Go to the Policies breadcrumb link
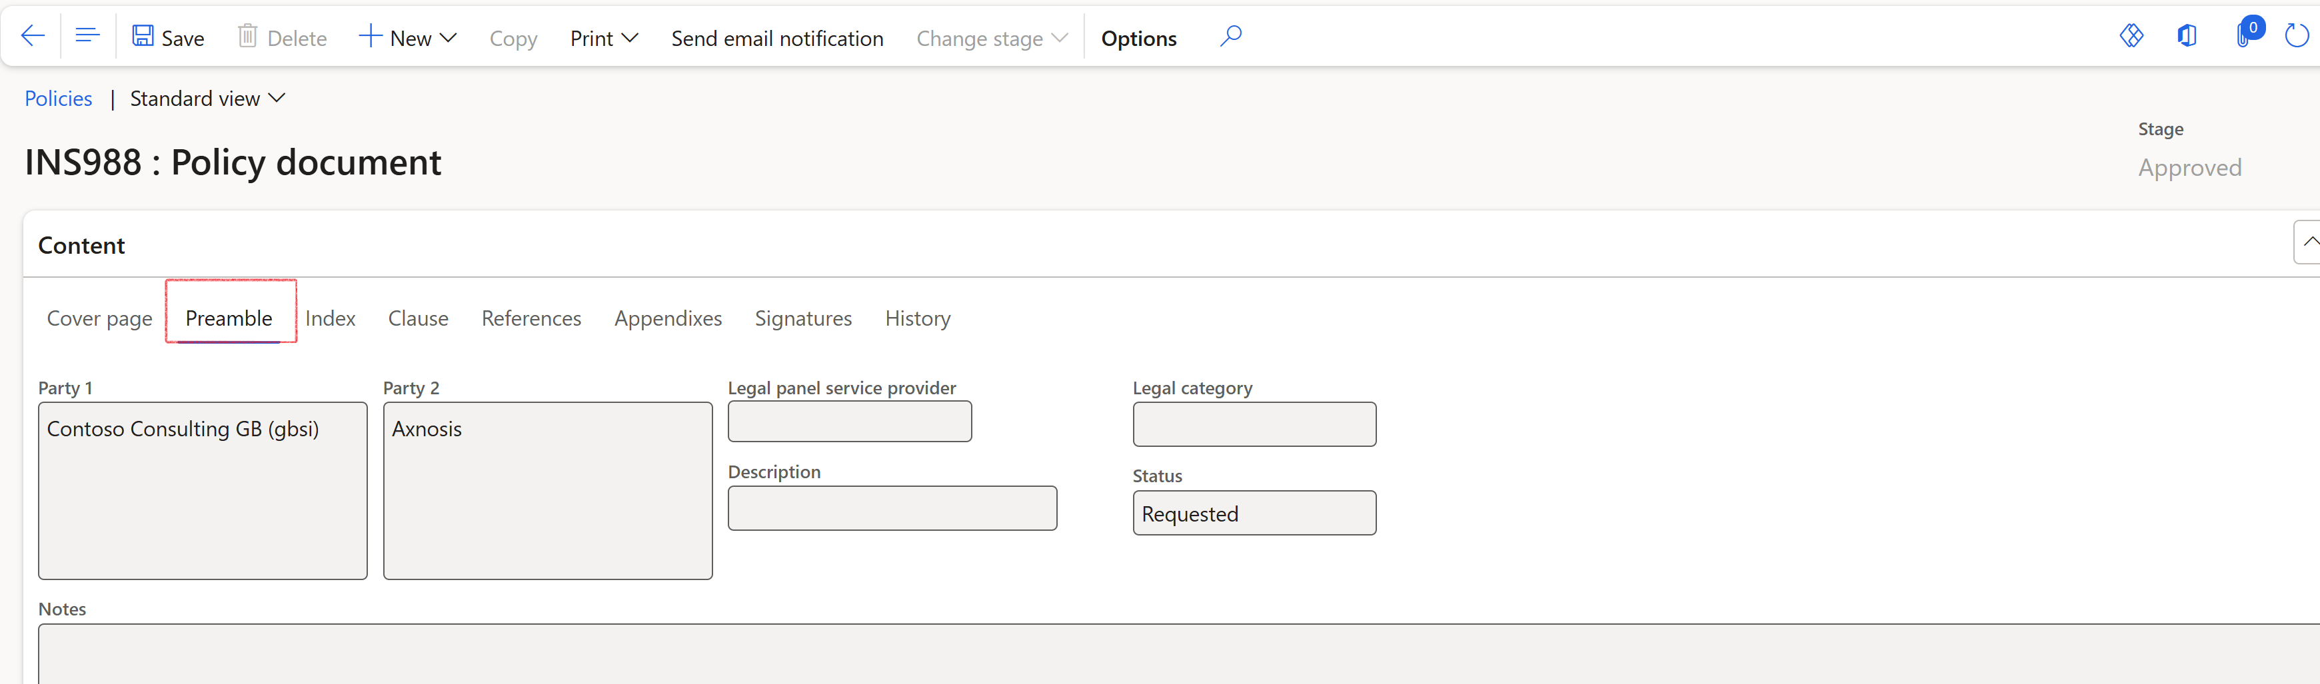The image size is (2320, 684). pyautogui.click(x=59, y=98)
